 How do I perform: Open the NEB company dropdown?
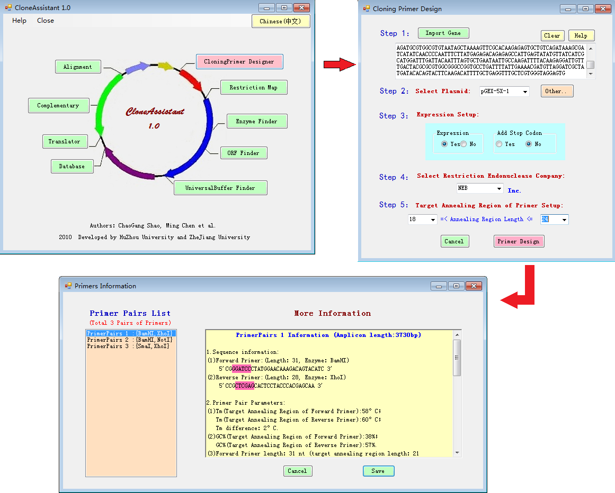point(499,188)
